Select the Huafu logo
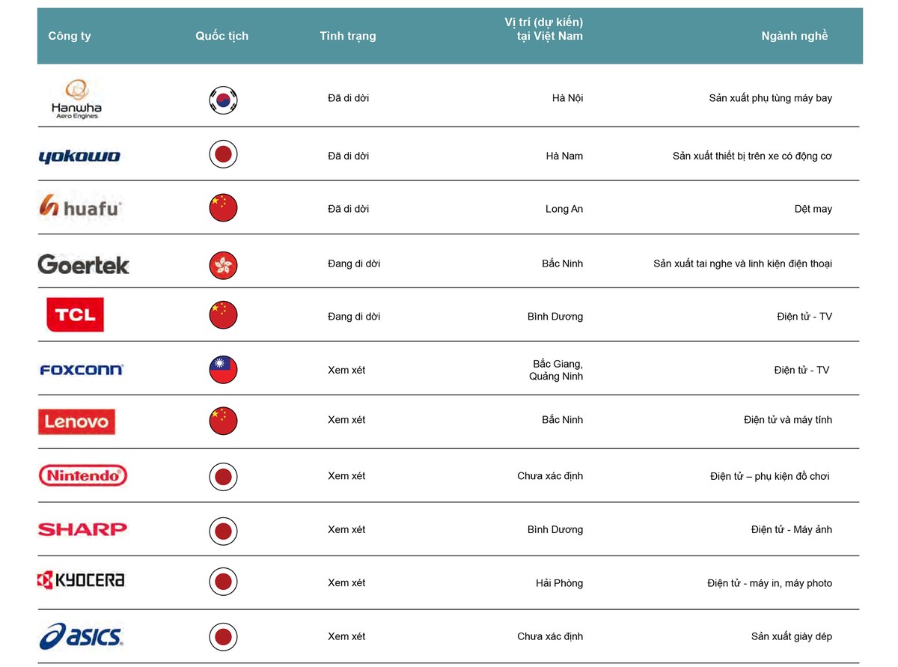Screen dimensions: 898x667 [79, 206]
